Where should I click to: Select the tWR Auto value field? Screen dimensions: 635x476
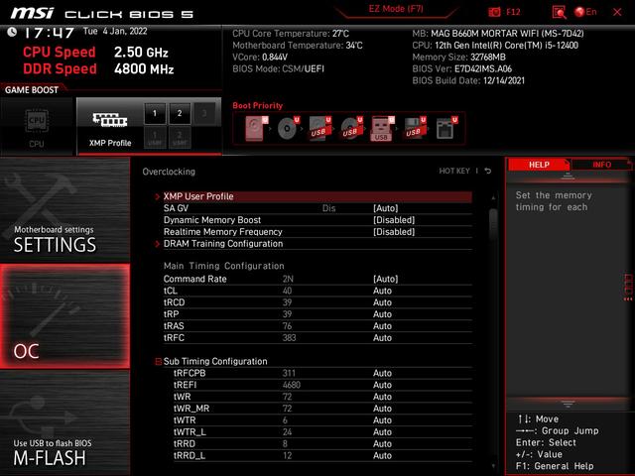[x=382, y=397]
